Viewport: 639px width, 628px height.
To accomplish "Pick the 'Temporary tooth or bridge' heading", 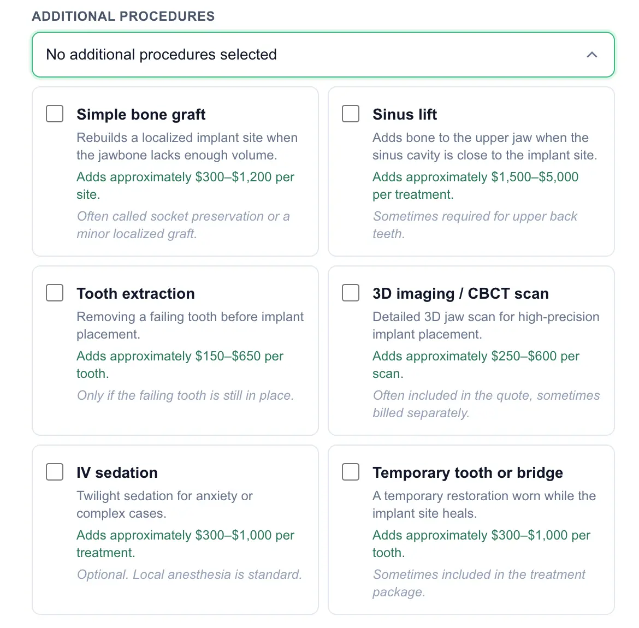I will (x=468, y=473).
